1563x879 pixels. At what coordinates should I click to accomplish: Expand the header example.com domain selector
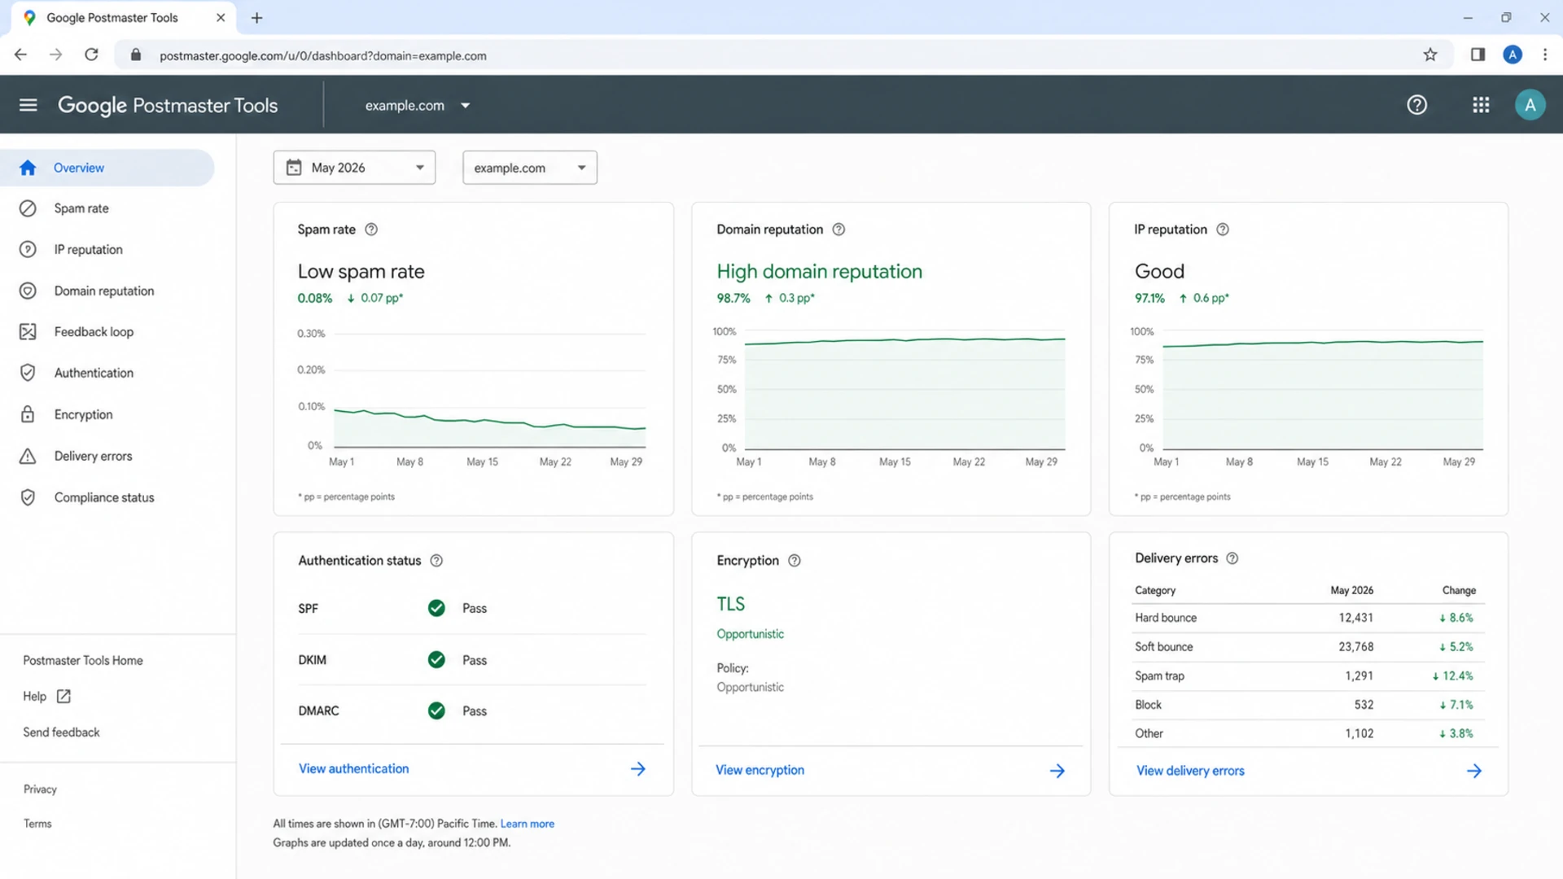tap(418, 106)
